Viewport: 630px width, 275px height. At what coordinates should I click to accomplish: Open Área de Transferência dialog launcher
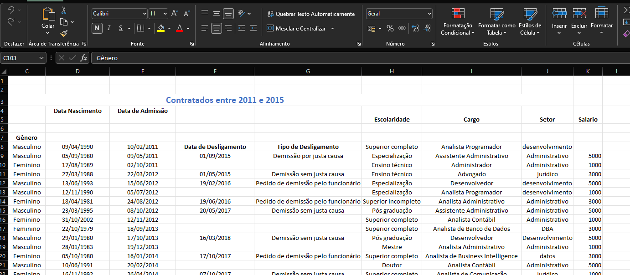pos(84,44)
